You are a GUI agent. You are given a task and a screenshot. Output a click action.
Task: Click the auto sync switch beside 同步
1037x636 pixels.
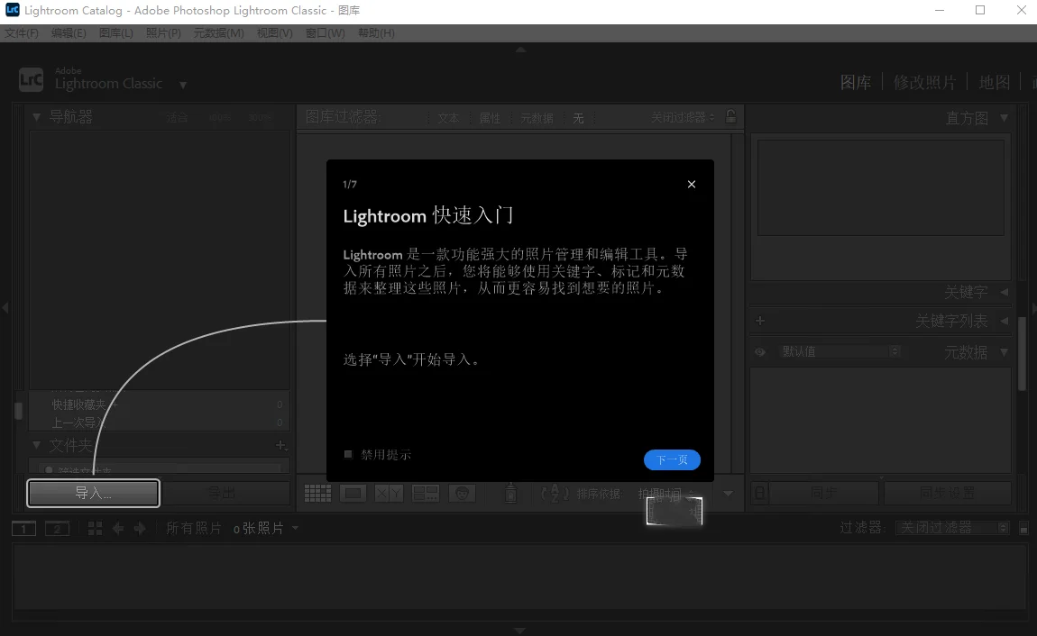point(760,494)
